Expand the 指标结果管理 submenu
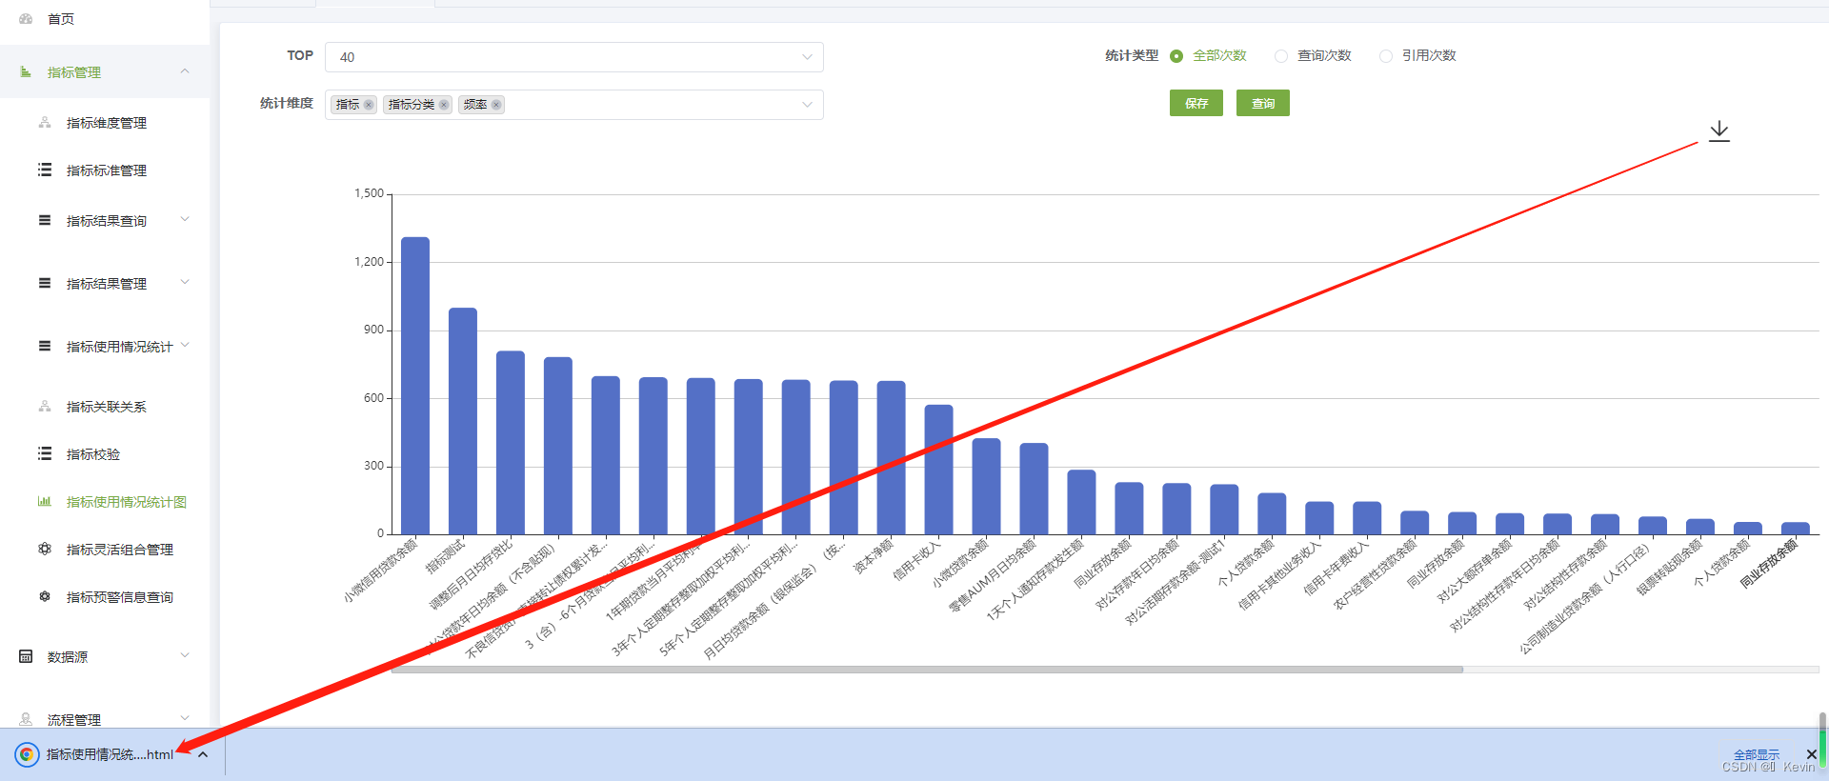This screenshot has width=1829, height=781. pos(185,282)
